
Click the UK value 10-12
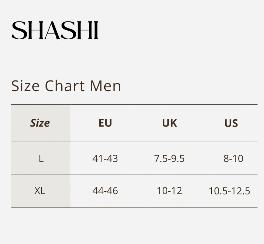coord(169,191)
